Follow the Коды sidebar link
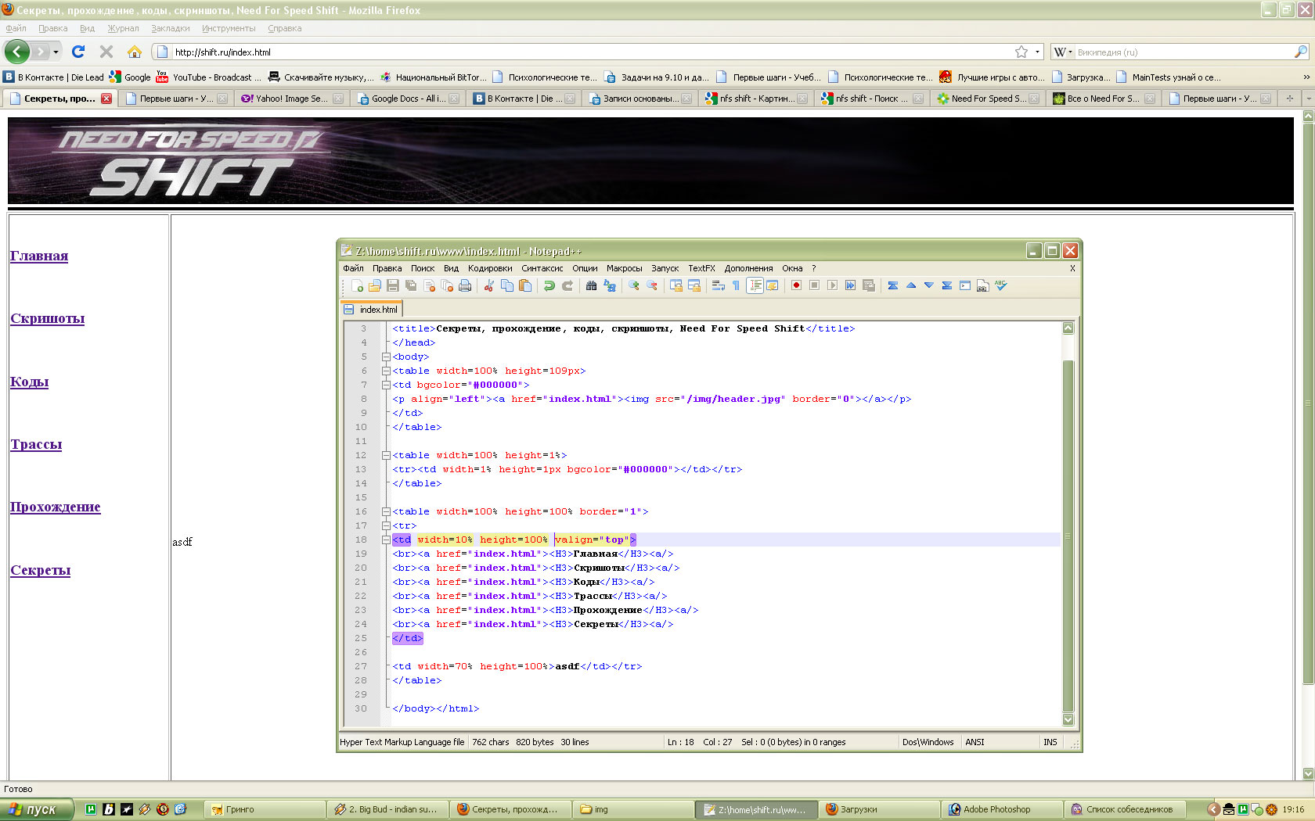Viewport: 1315px width, 821px height. pos(30,382)
